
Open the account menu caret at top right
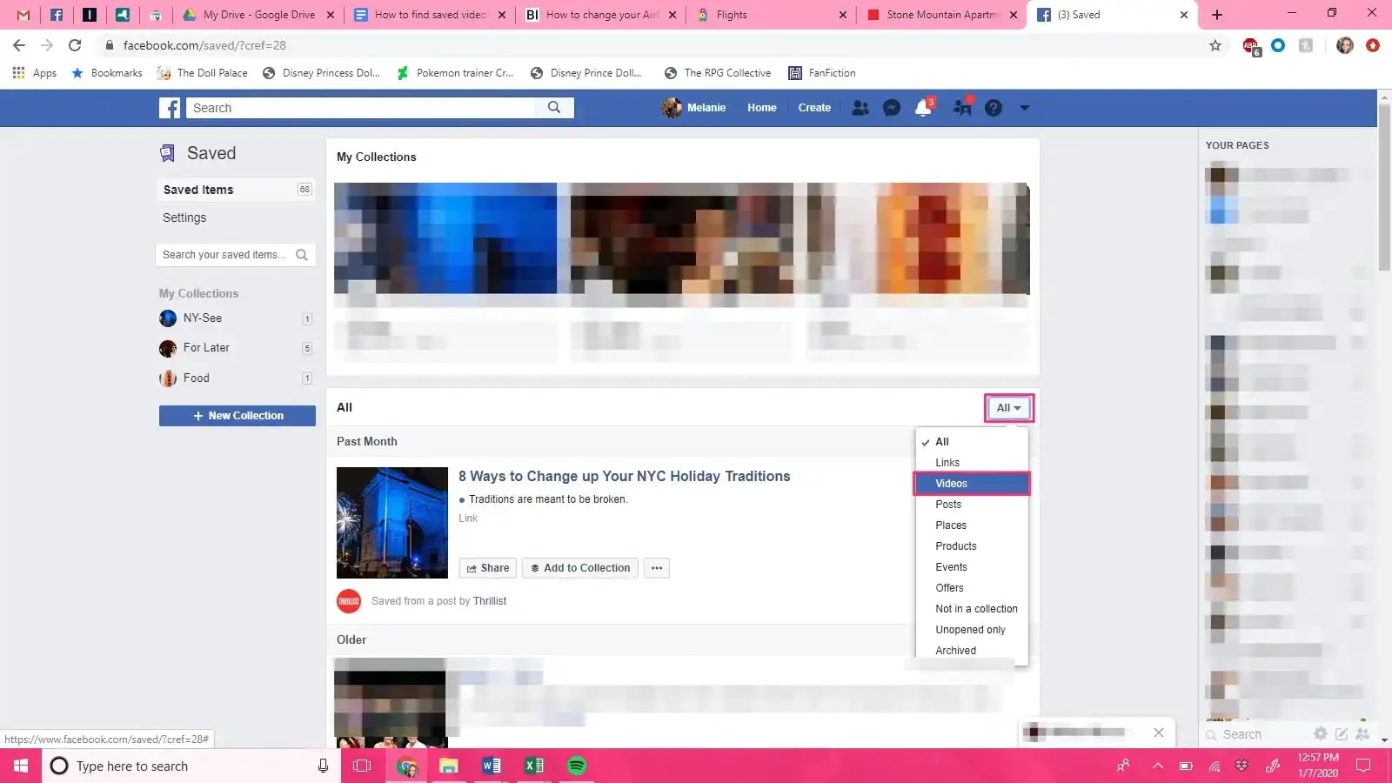[x=1024, y=107]
